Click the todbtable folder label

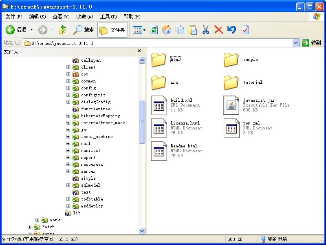tap(92, 199)
